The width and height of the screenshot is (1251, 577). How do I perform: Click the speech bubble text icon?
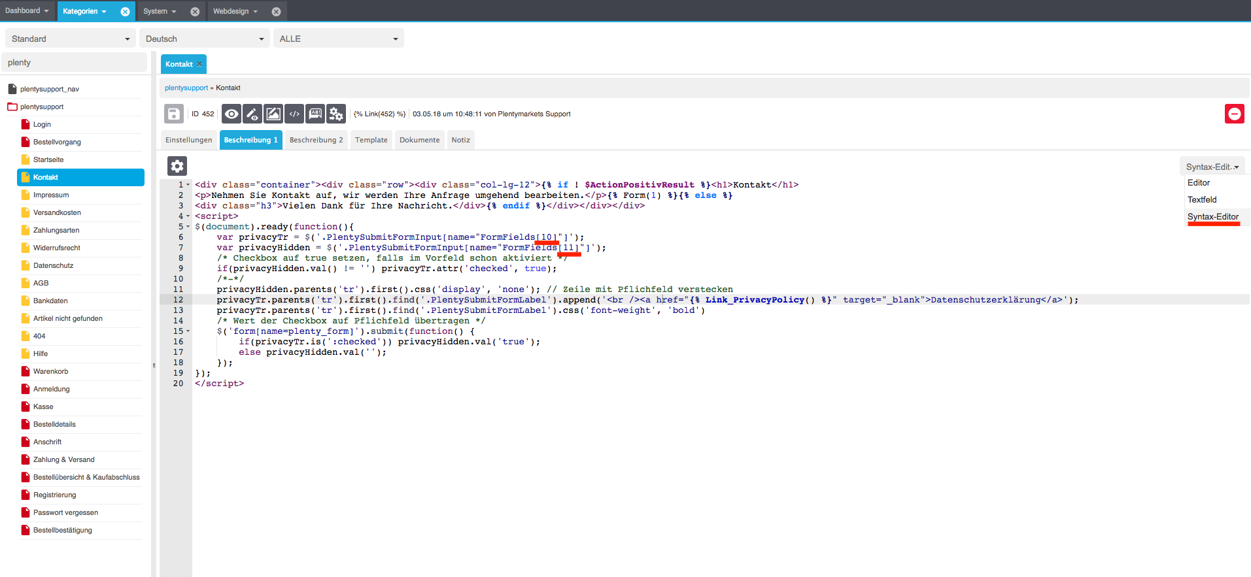coord(315,114)
